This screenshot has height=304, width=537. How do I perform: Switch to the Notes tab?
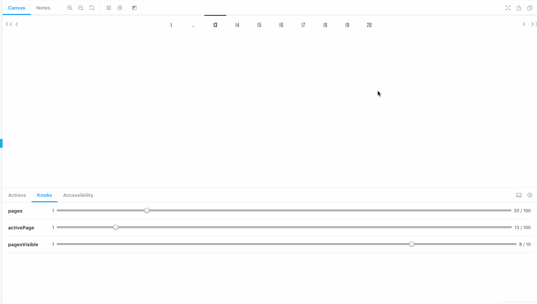pos(43,8)
